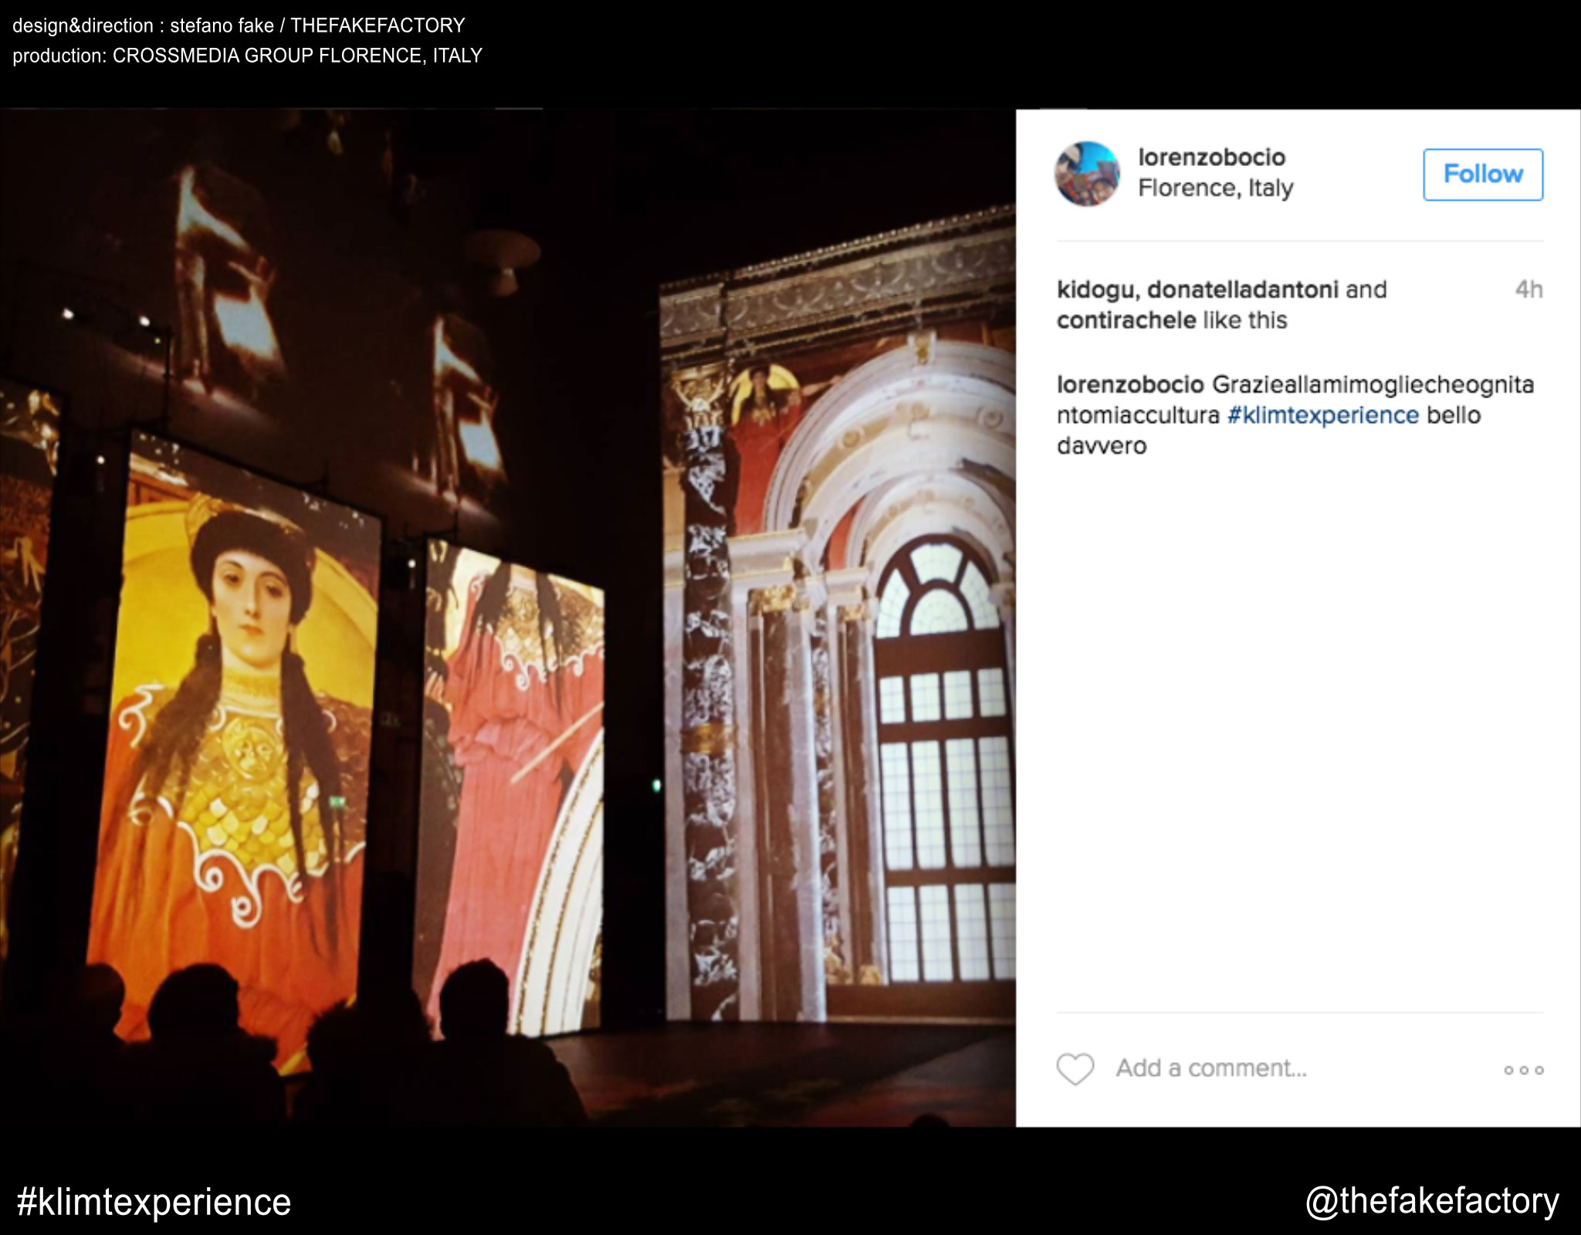Click the THEFAKEFACTORY credit text at top
This screenshot has width=1581, height=1235.
click(377, 25)
